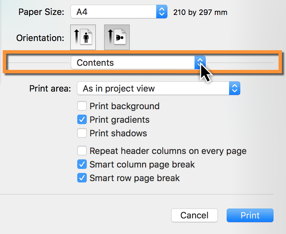Click the 210 by 297 mm label
Image resolution: width=286 pixels, height=234 pixels.
coord(200,12)
